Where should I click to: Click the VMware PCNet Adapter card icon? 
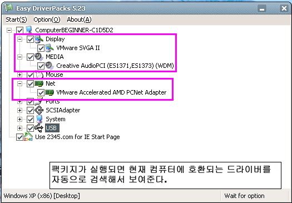[50, 92]
